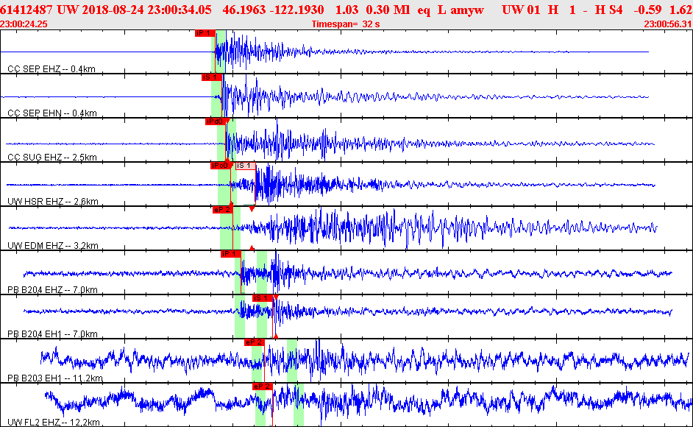The image size is (693, 427).
Task: Click the 'UW EDM EHZ -- 3.2km' channel label
Action: (52, 246)
